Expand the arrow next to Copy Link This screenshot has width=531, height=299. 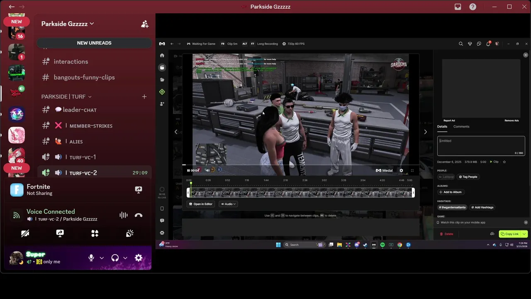(524, 234)
